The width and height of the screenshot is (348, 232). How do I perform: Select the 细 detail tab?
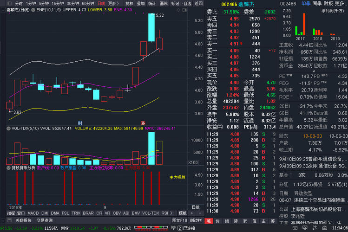click(227, 221)
